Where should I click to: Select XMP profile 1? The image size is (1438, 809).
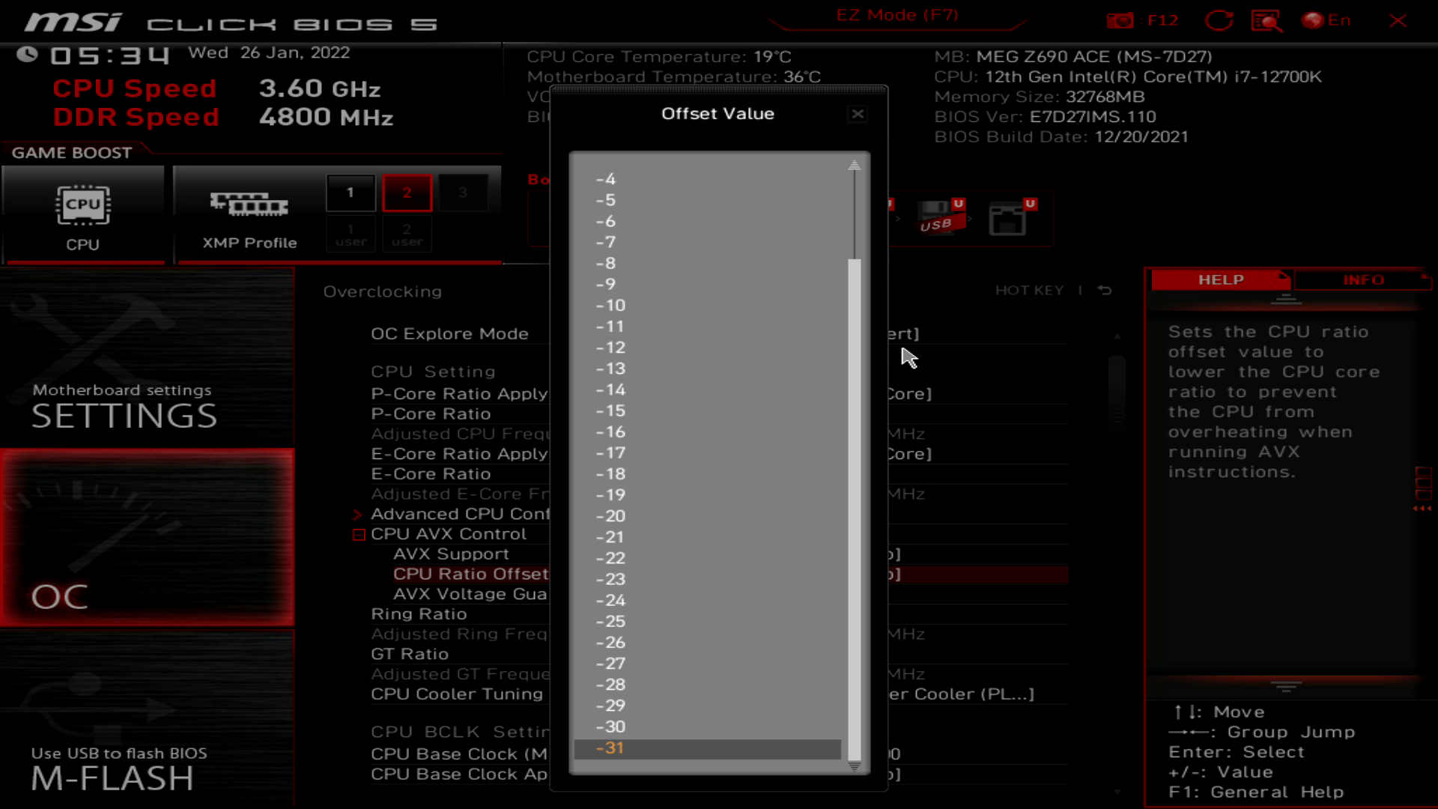[351, 193]
